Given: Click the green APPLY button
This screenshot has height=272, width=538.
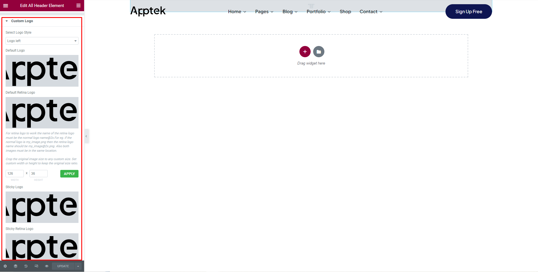Looking at the screenshot, I should click(x=69, y=174).
